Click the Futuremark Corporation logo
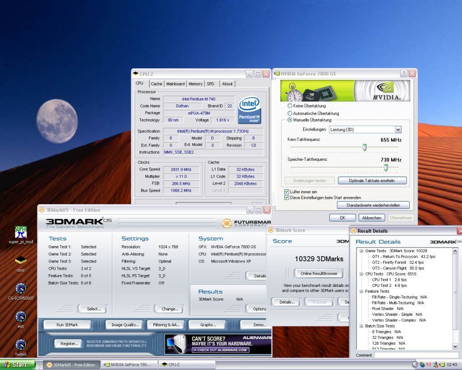The height and width of the screenshot is (370, 462). click(x=247, y=223)
